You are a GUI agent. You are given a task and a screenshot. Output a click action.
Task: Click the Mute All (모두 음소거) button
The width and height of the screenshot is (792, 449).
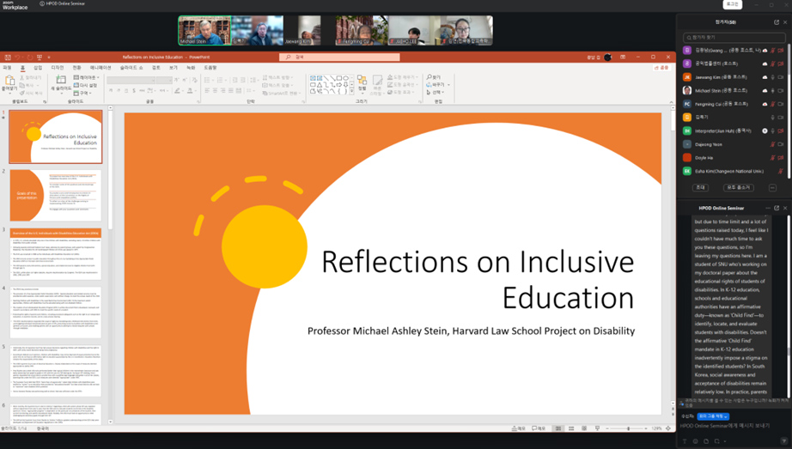(x=739, y=187)
